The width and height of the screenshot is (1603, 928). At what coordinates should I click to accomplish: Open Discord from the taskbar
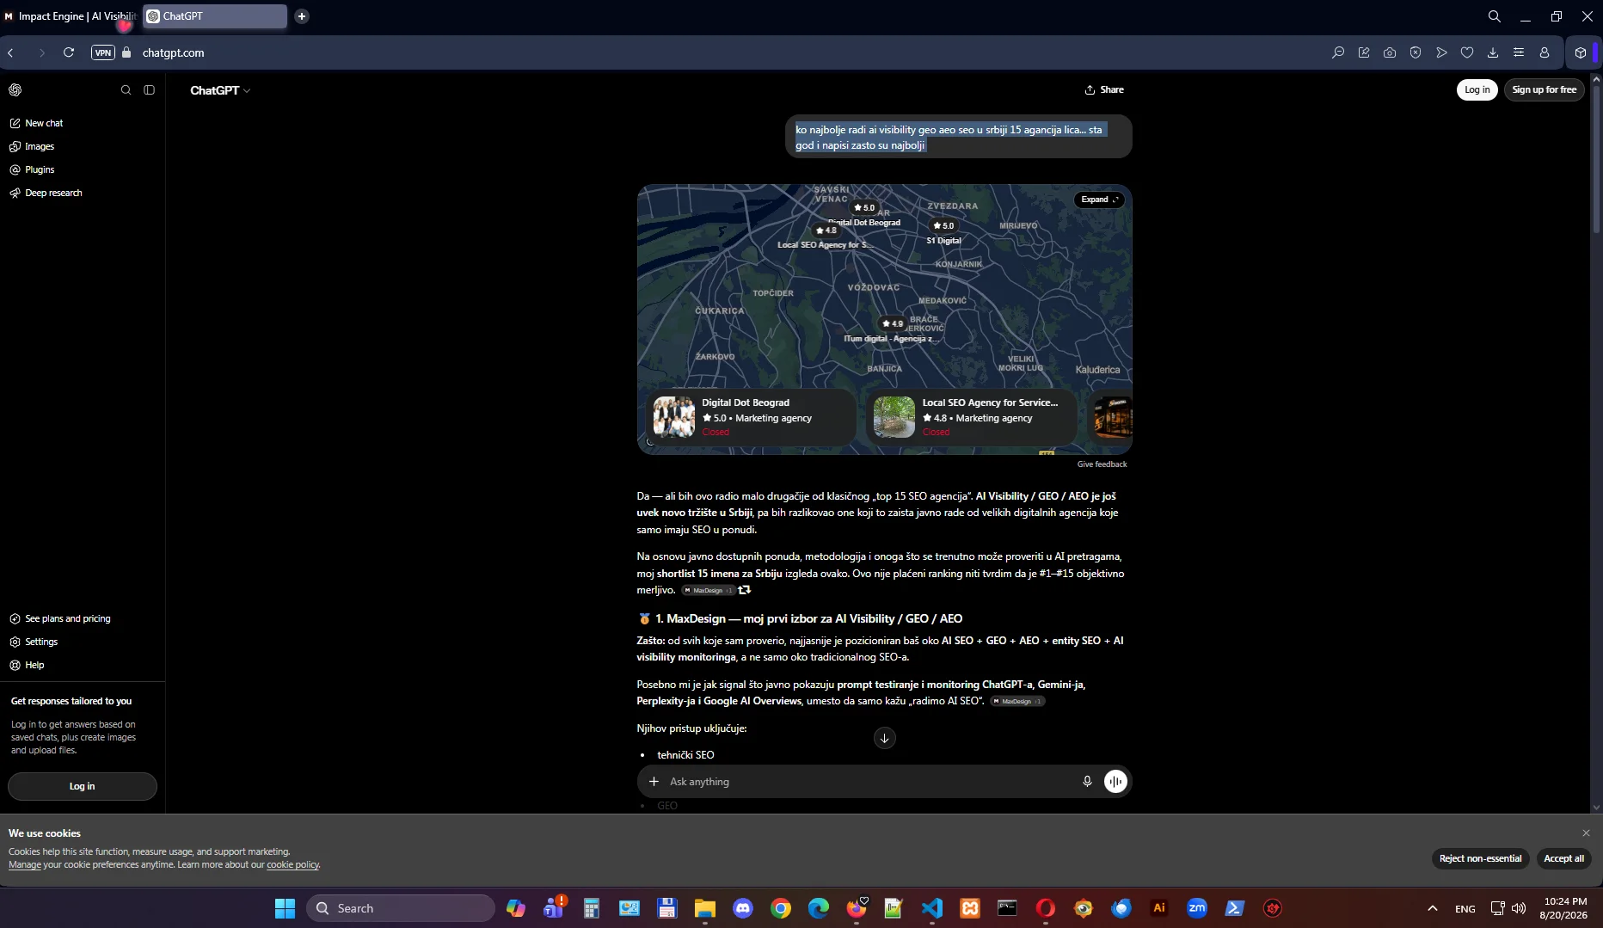click(743, 908)
